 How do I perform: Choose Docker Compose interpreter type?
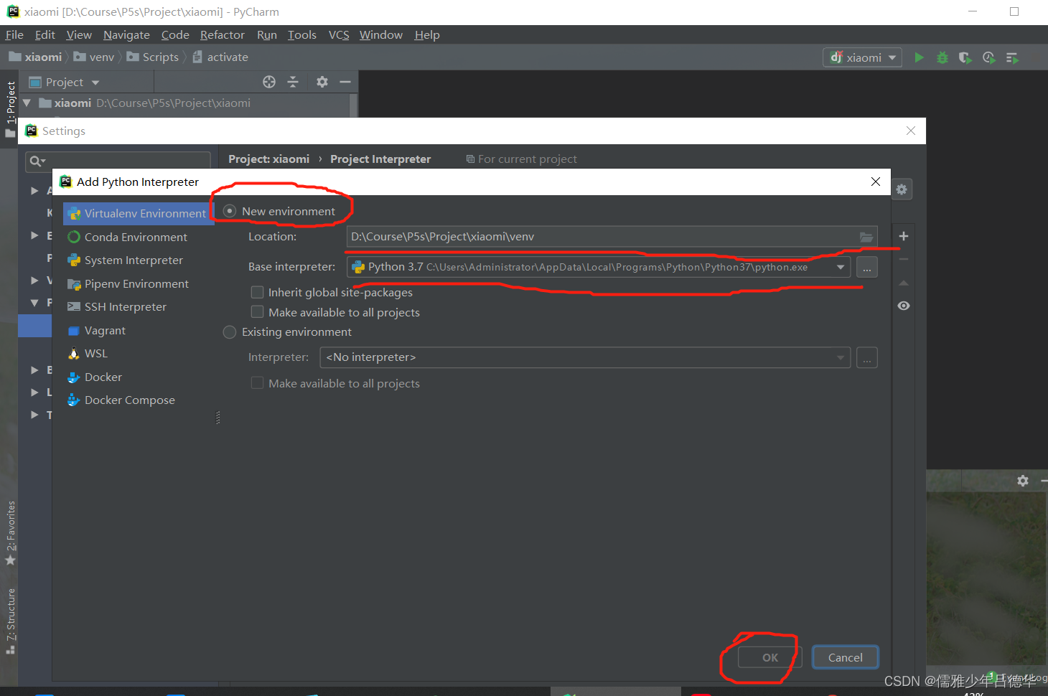point(121,400)
